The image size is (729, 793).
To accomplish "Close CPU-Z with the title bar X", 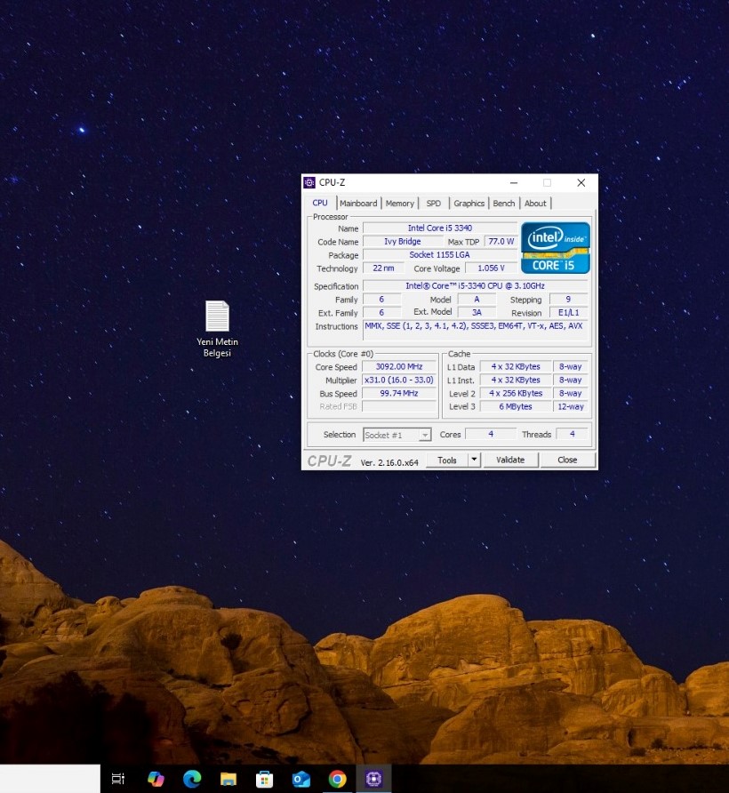I will 581,182.
